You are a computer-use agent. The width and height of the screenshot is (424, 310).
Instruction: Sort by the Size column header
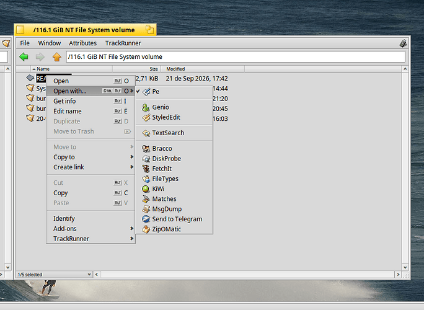click(136, 69)
